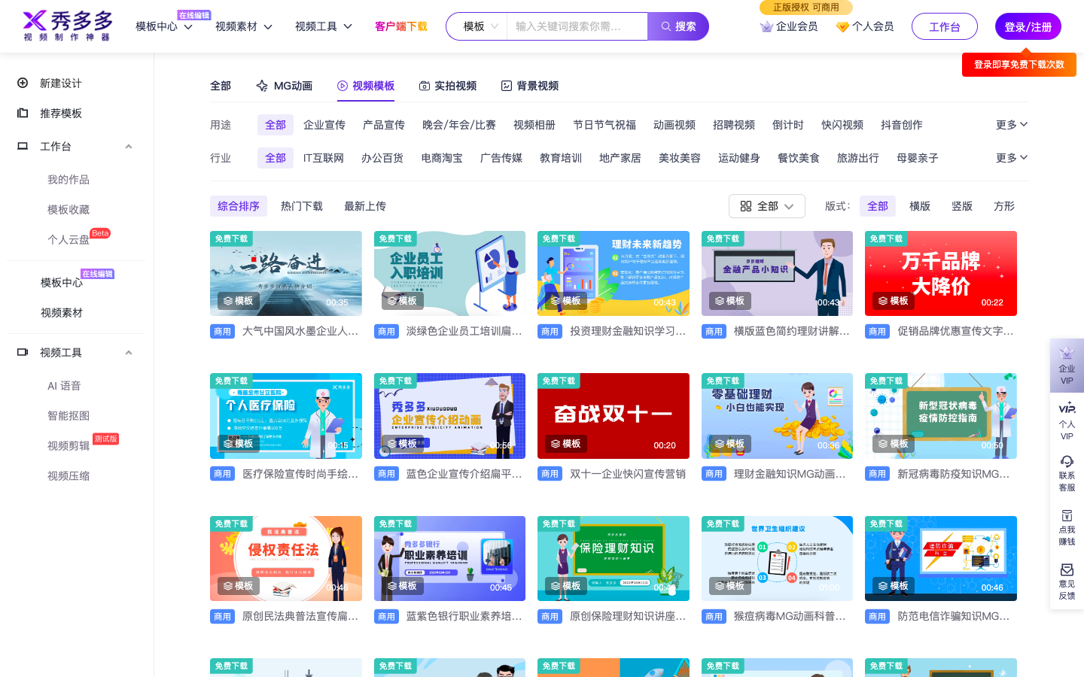Expand 更多 options in 用途 row
Image resolution: width=1084 pixels, height=677 pixels.
[x=1011, y=125]
